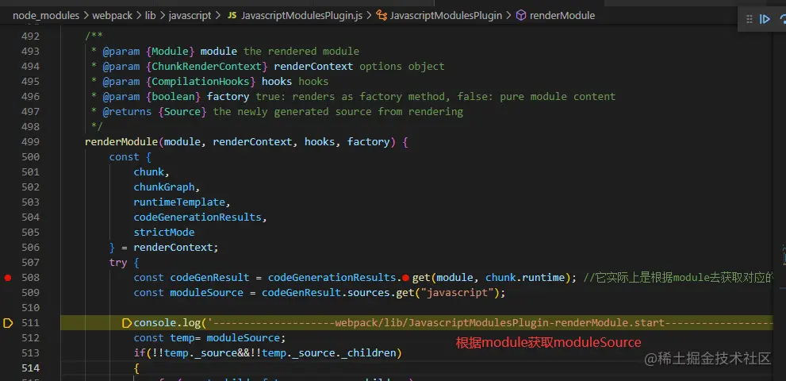Click the chunkGraph property on line 502

164,187
